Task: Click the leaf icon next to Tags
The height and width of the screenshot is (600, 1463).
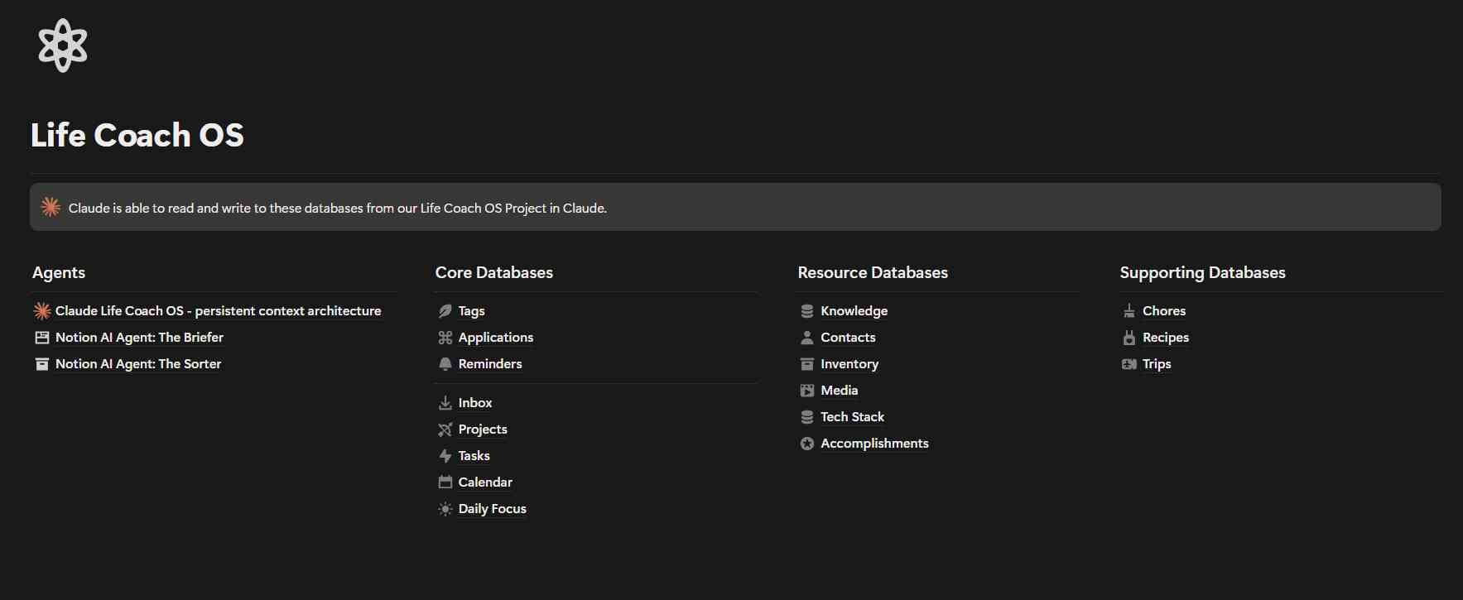Action: click(445, 311)
